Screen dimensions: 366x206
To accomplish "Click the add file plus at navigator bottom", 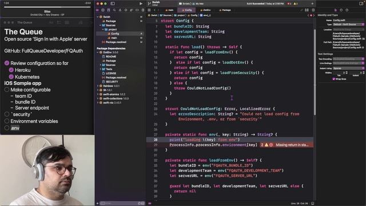I will coord(97,204).
